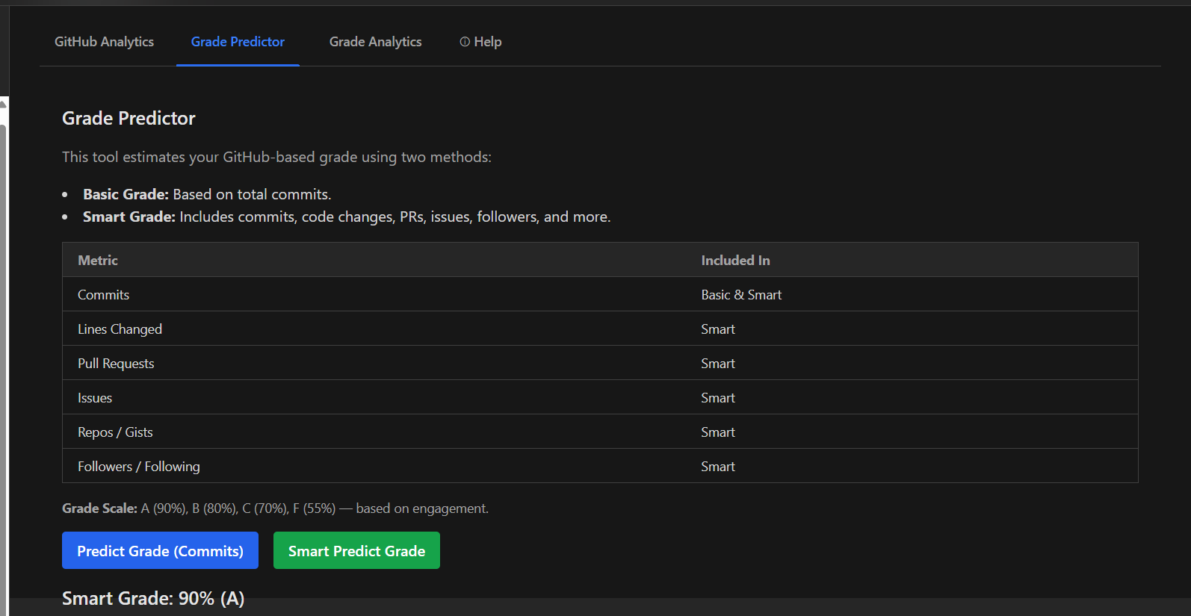Screen dimensions: 1191x616
Task: Select the Grade Predictor tab
Action: pos(238,42)
